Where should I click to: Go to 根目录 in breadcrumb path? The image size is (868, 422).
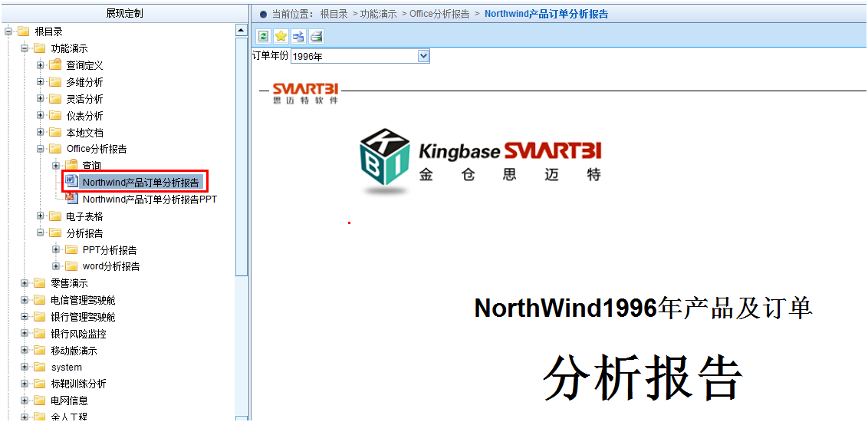coord(334,14)
